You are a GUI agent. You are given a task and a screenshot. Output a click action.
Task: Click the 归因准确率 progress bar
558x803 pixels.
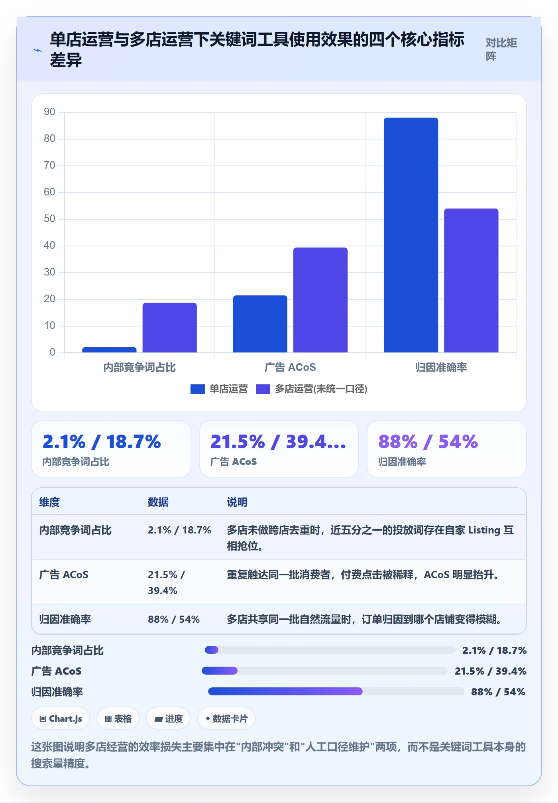(336, 691)
